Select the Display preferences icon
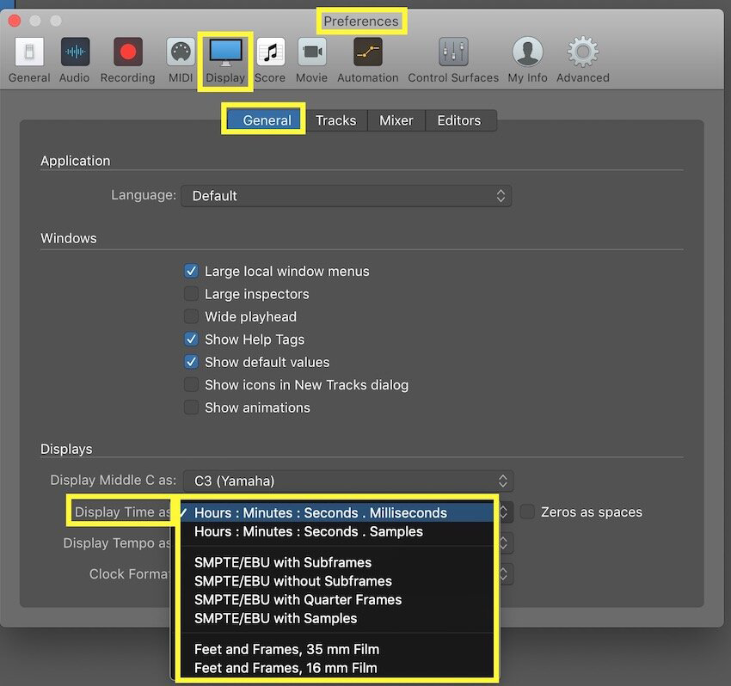This screenshot has width=731, height=686. 225,60
